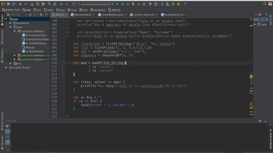This screenshot has width=273, height=153.
Task: Click fold marker beside the for loop line 115
Action: click(64, 82)
